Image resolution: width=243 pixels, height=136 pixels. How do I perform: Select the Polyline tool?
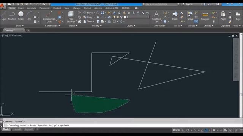[12, 16]
